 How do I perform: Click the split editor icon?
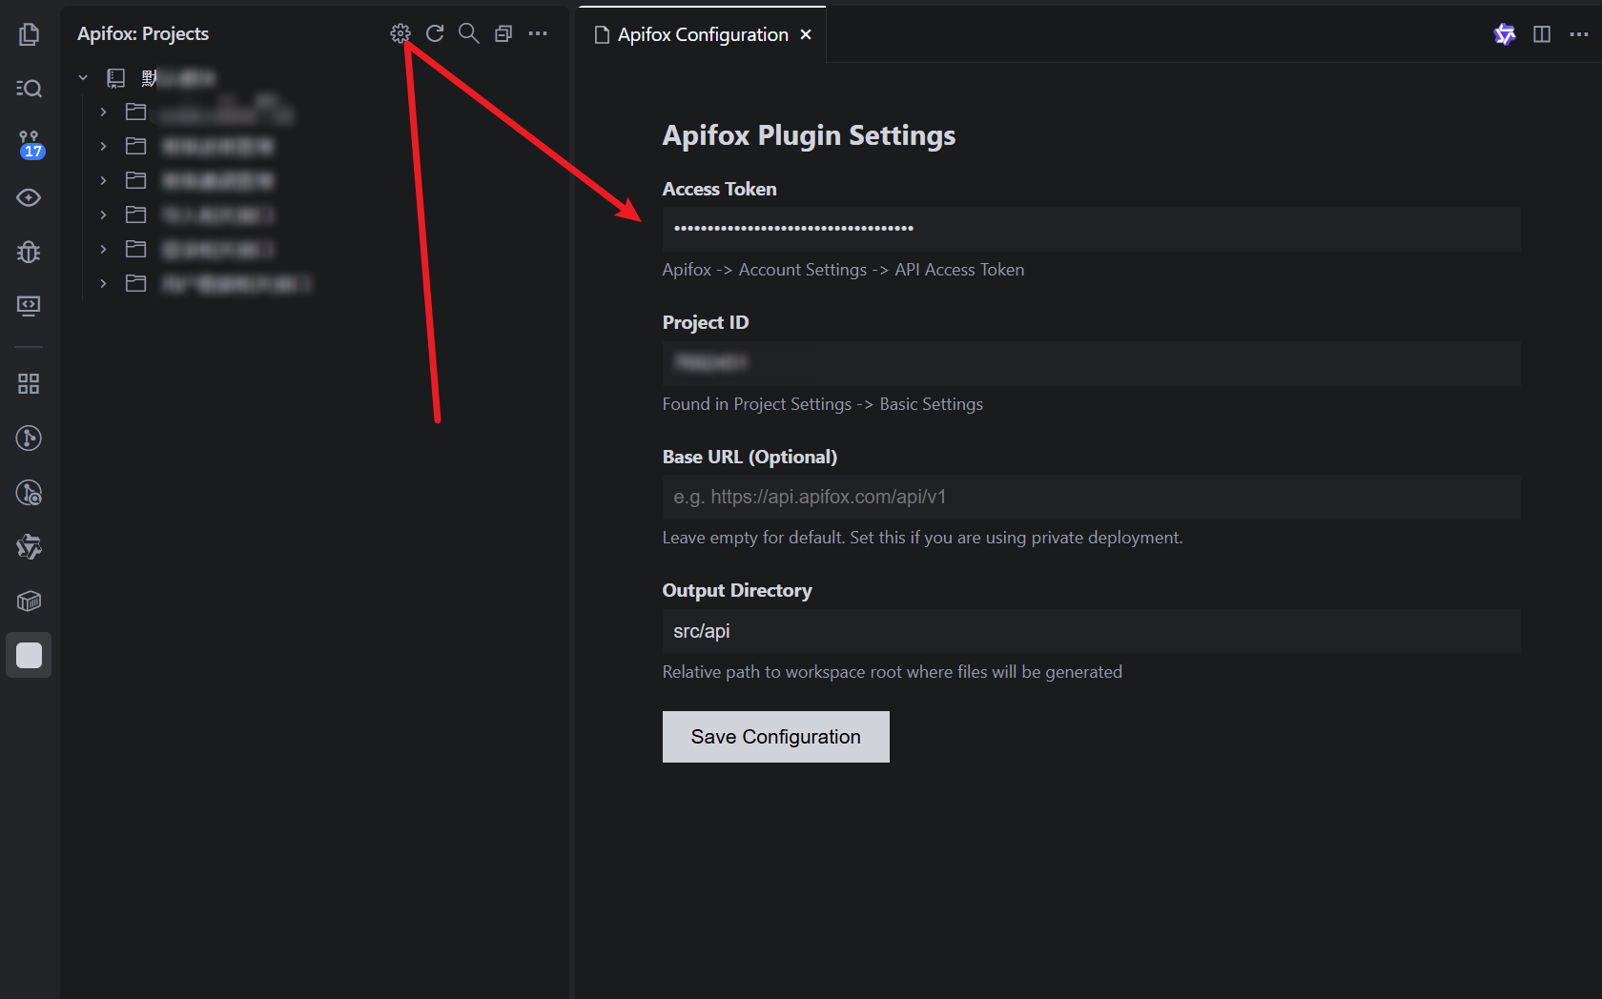[1542, 34]
